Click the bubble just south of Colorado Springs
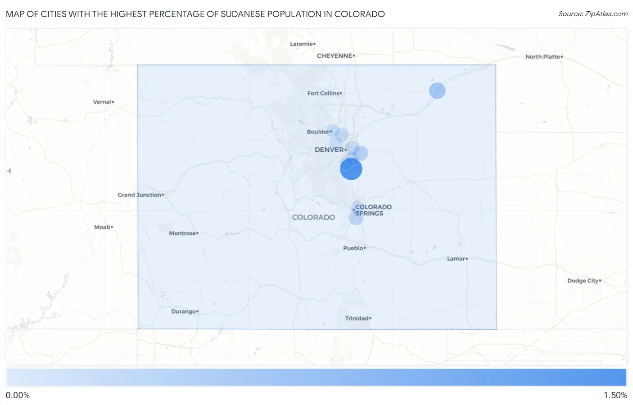 coord(356,218)
